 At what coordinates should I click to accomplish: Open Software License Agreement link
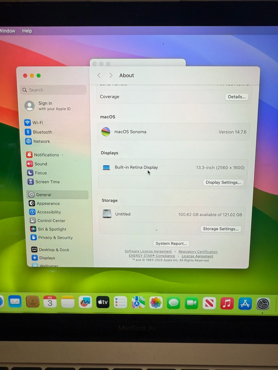(148, 251)
